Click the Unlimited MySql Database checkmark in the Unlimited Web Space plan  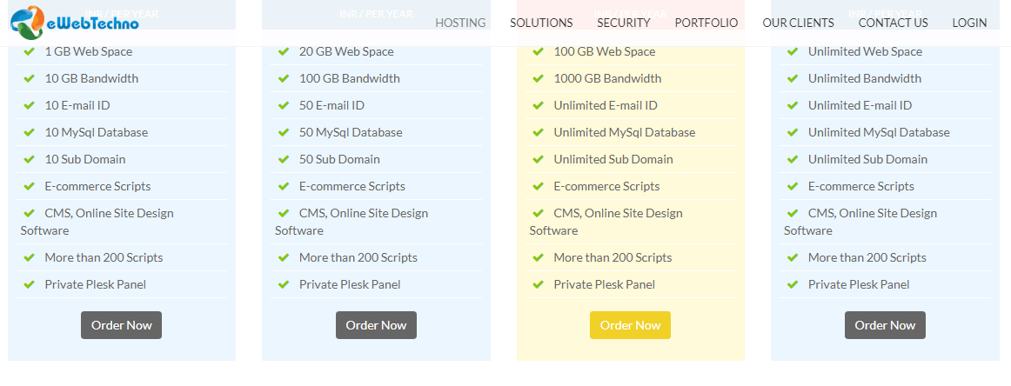pyautogui.click(x=793, y=133)
